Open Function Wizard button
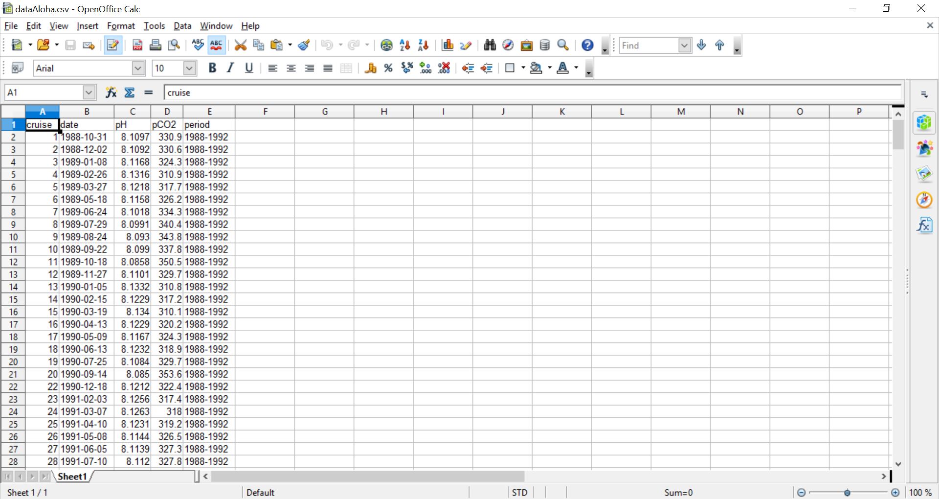 (112, 92)
